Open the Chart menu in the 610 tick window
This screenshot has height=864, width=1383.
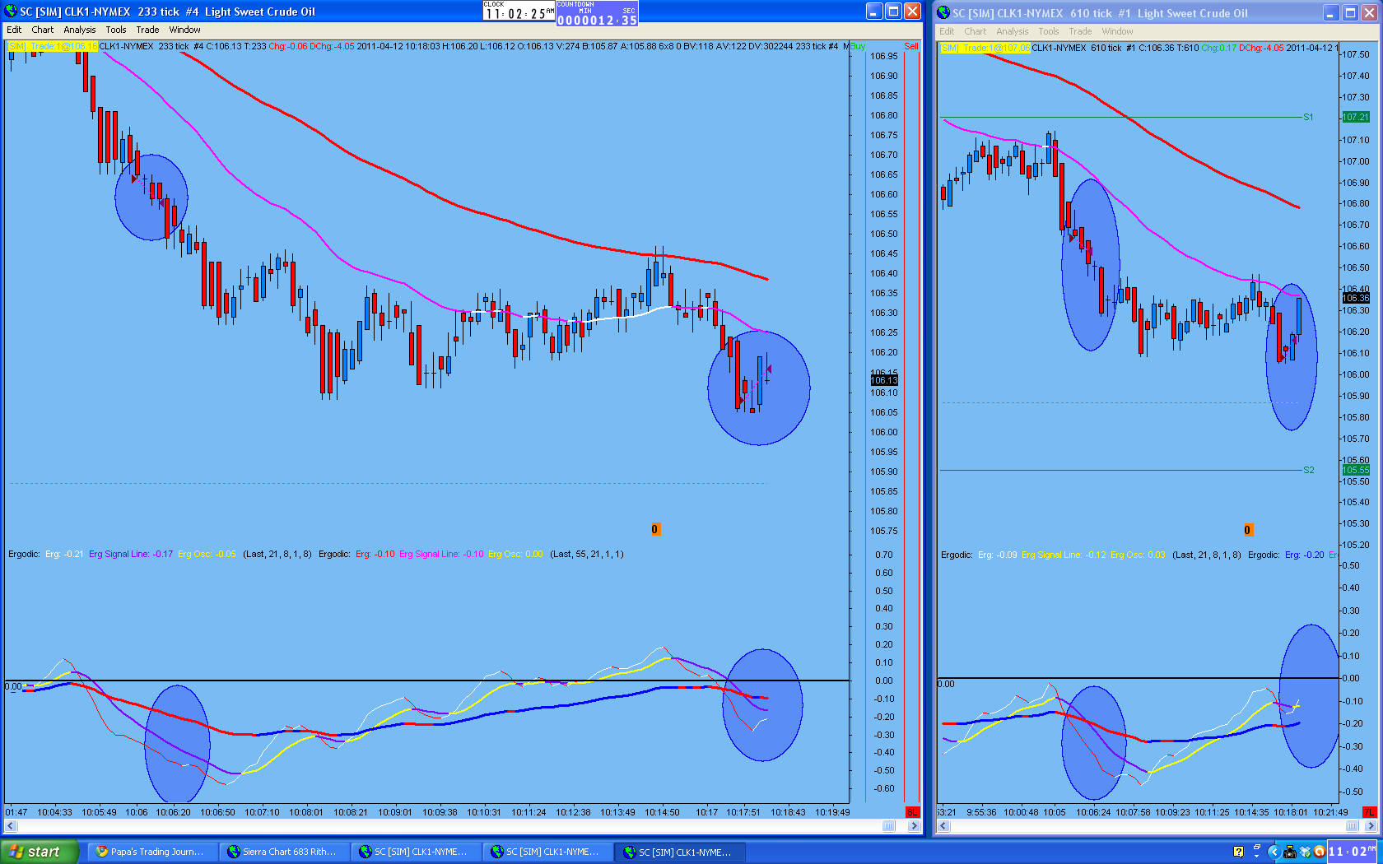tap(976, 31)
